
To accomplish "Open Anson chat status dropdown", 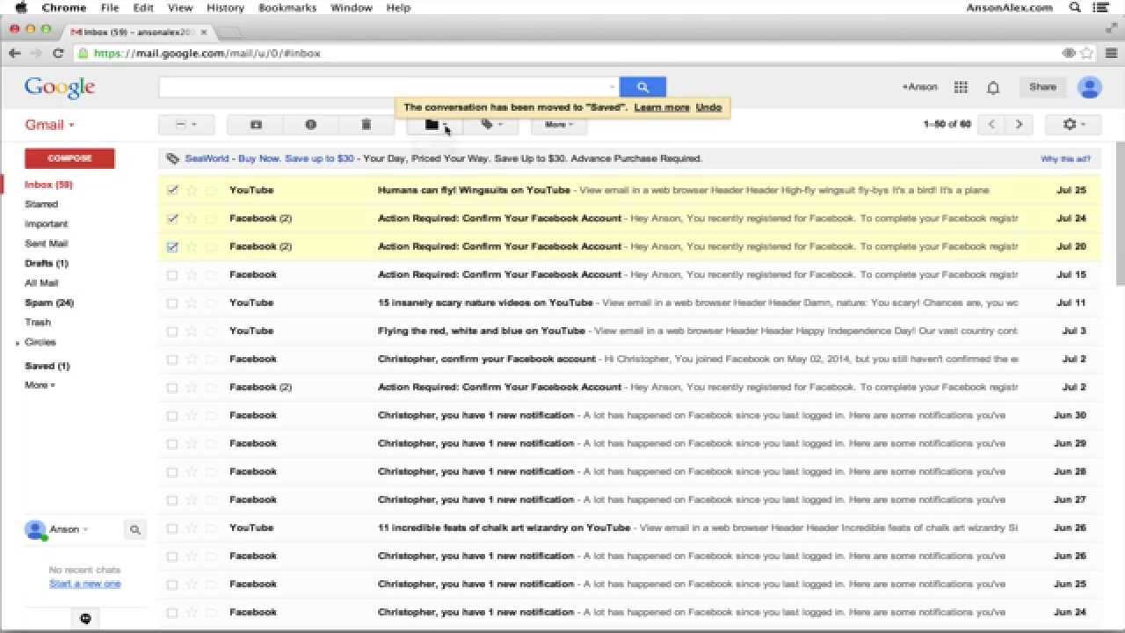I will (69, 529).
